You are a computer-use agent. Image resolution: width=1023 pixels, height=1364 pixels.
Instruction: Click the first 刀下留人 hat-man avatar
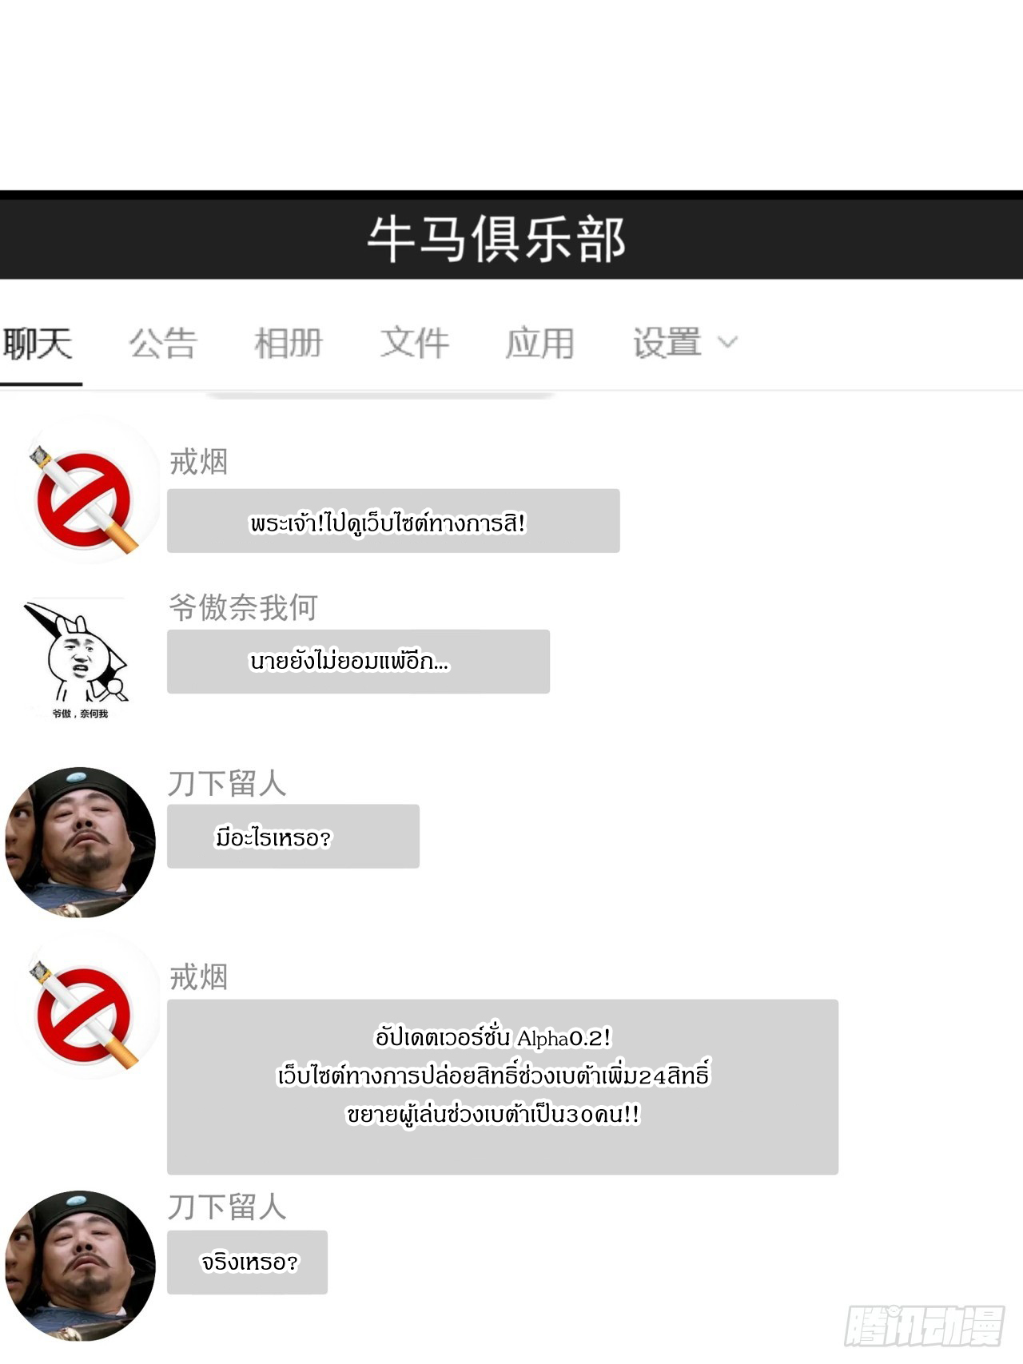80,842
